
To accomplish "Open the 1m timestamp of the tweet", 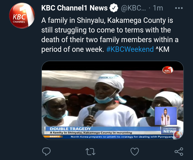I will coord(158,8).
